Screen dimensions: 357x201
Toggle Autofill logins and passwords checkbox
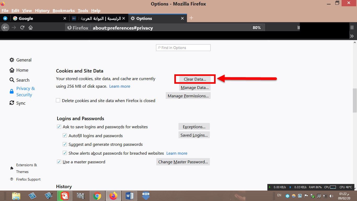65,136
